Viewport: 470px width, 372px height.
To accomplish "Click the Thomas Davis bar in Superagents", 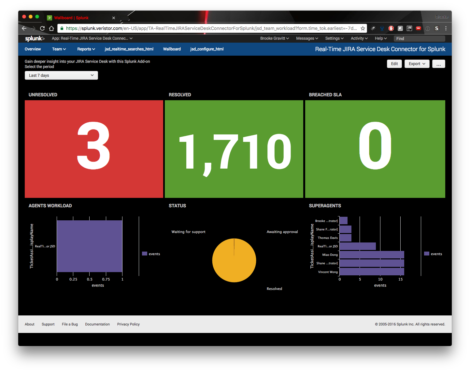I will 346,238.
